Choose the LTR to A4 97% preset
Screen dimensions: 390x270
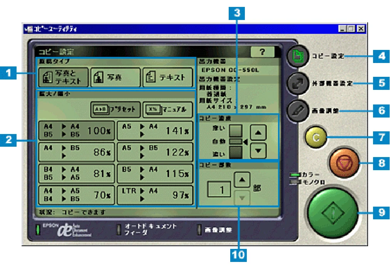click(x=155, y=195)
